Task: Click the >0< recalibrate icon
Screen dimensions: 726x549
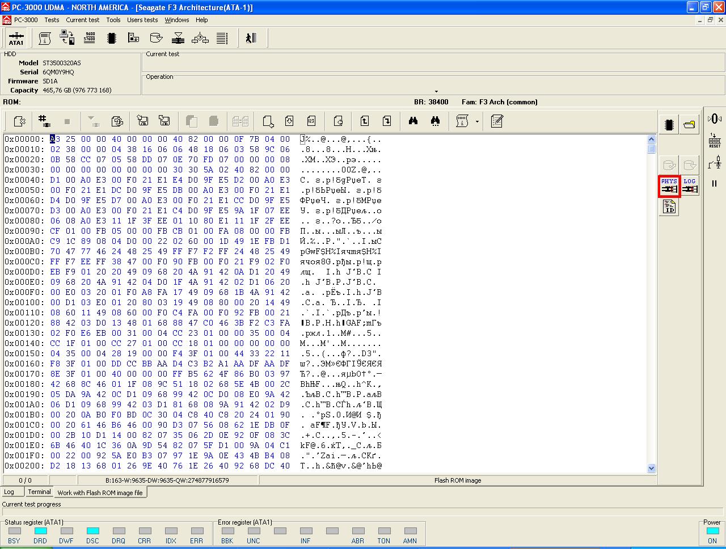Action: tap(715, 119)
